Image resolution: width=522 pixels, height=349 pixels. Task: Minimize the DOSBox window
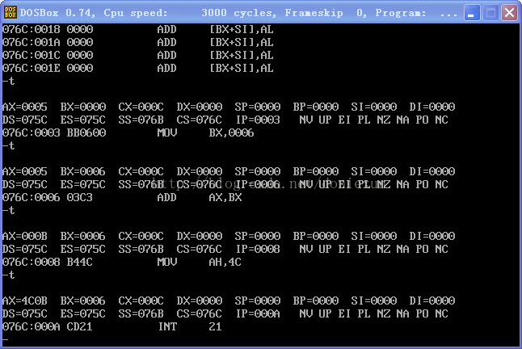(x=472, y=13)
